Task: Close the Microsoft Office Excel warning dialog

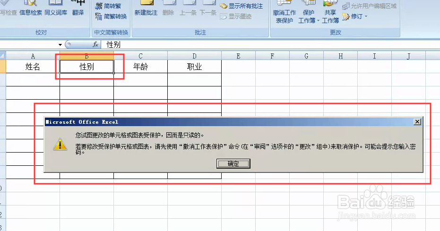Action: (x=417, y=122)
